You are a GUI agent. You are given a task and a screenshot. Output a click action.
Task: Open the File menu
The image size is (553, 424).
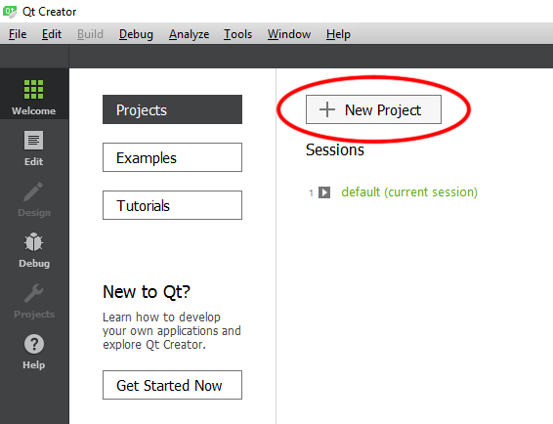tap(18, 34)
